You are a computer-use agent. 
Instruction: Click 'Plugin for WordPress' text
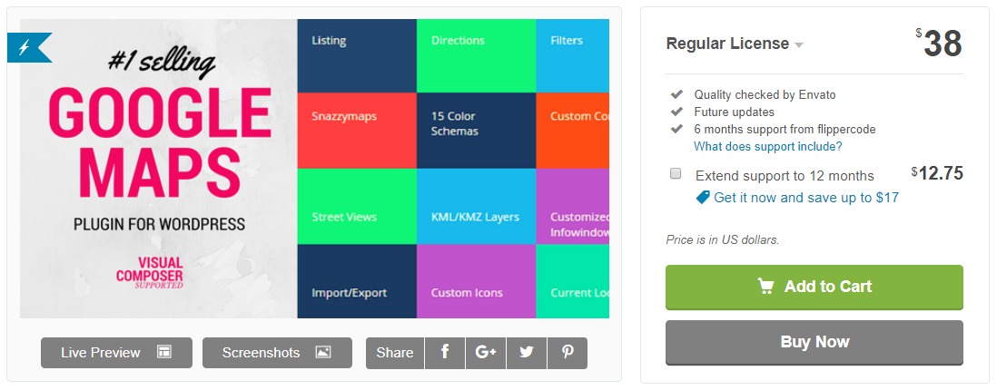pyautogui.click(x=159, y=224)
